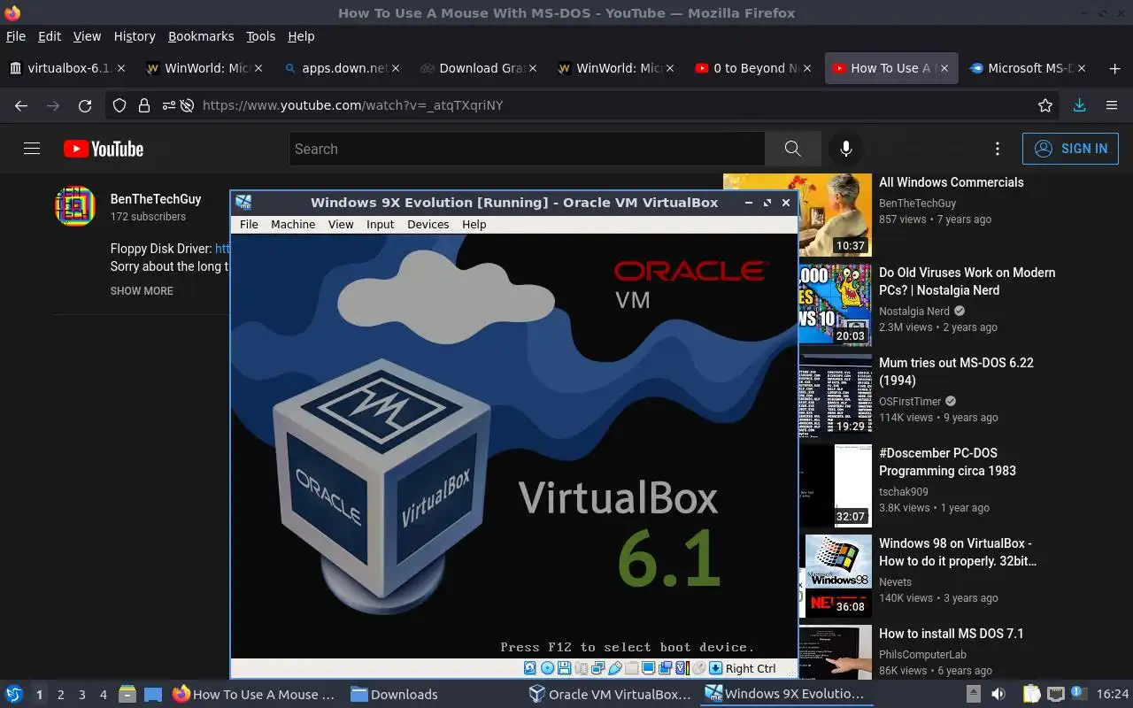Switch to virtualbox-6.1 tab
Viewport: 1133px width, 708px height.
[x=66, y=68]
